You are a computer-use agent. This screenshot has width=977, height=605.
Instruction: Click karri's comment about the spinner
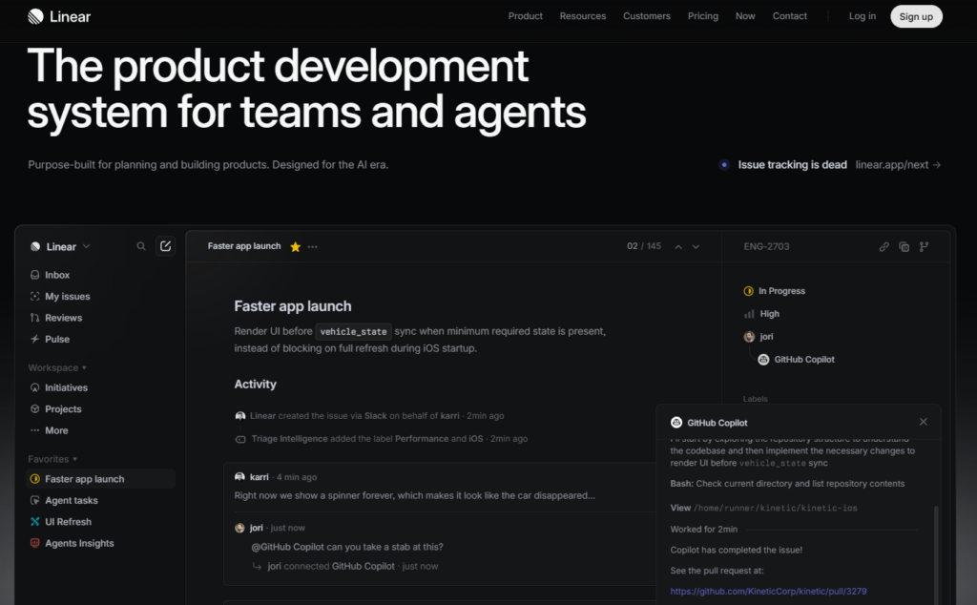tap(414, 496)
